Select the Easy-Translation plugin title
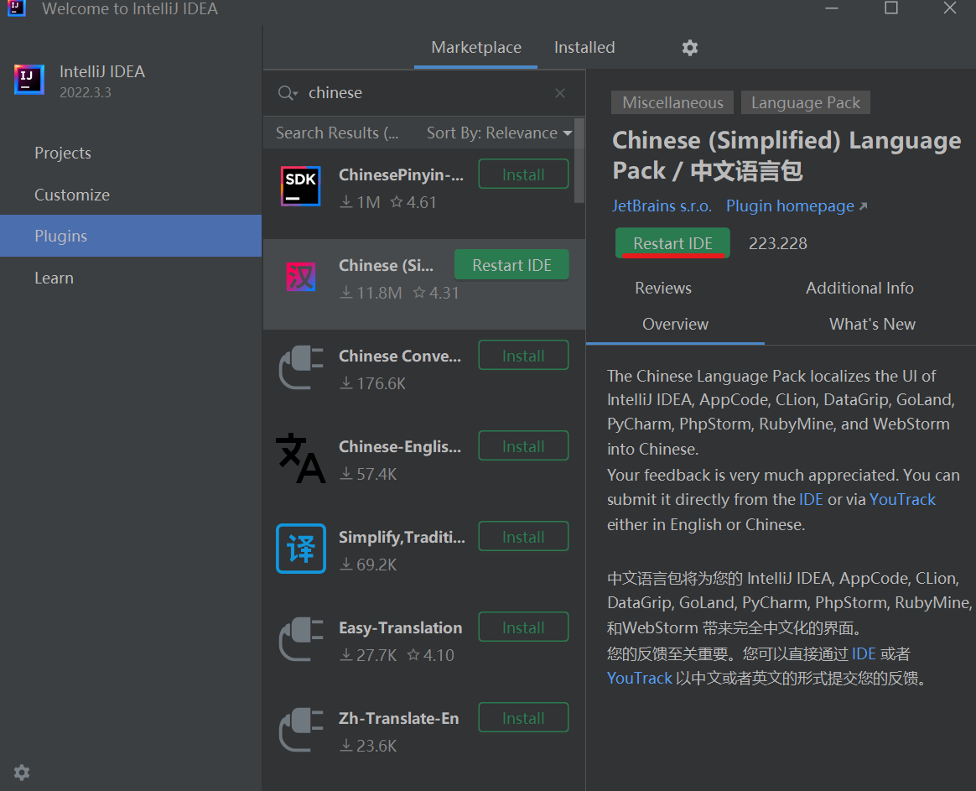This screenshot has height=791, width=976. click(x=400, y=627)
